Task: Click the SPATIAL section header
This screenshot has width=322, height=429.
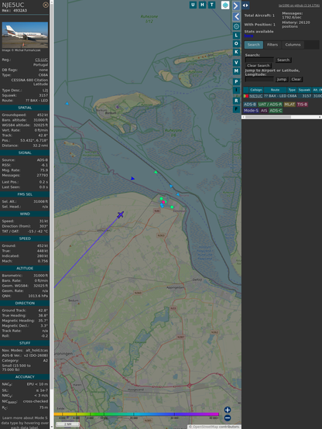Action: coord(25,108)
